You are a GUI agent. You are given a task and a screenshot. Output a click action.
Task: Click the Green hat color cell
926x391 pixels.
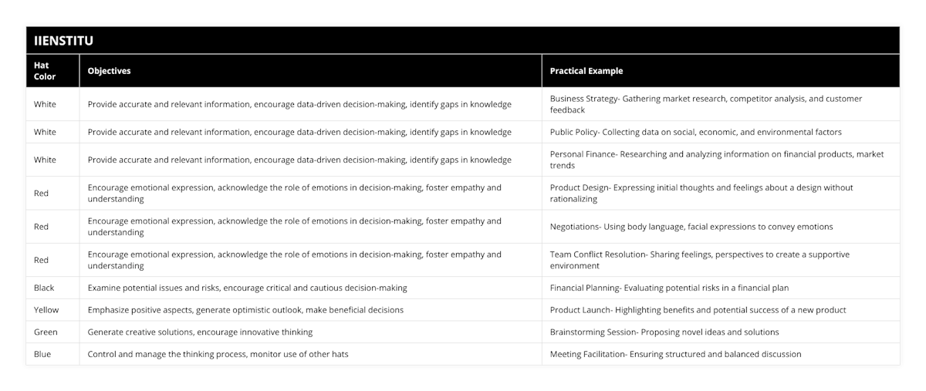click(46, 332)
